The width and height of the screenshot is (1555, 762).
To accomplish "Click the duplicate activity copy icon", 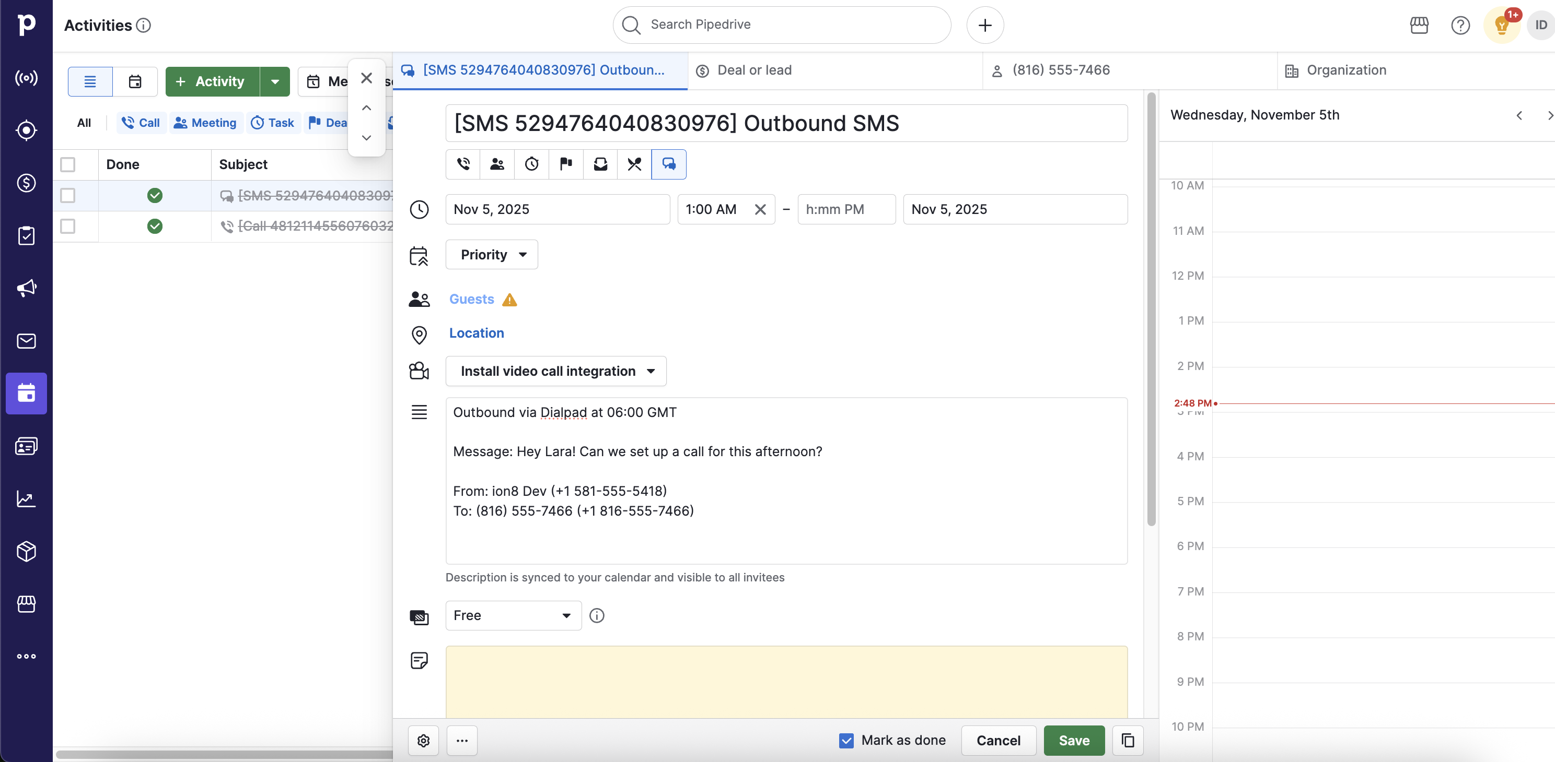I will point(1128,740).
